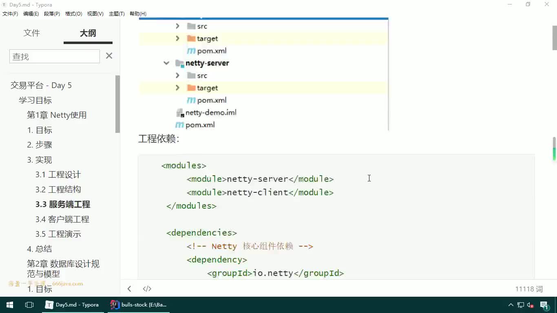This screenshot has height=313, width=557.
Task: Open the notification center icon
Action: pos(545,305)
